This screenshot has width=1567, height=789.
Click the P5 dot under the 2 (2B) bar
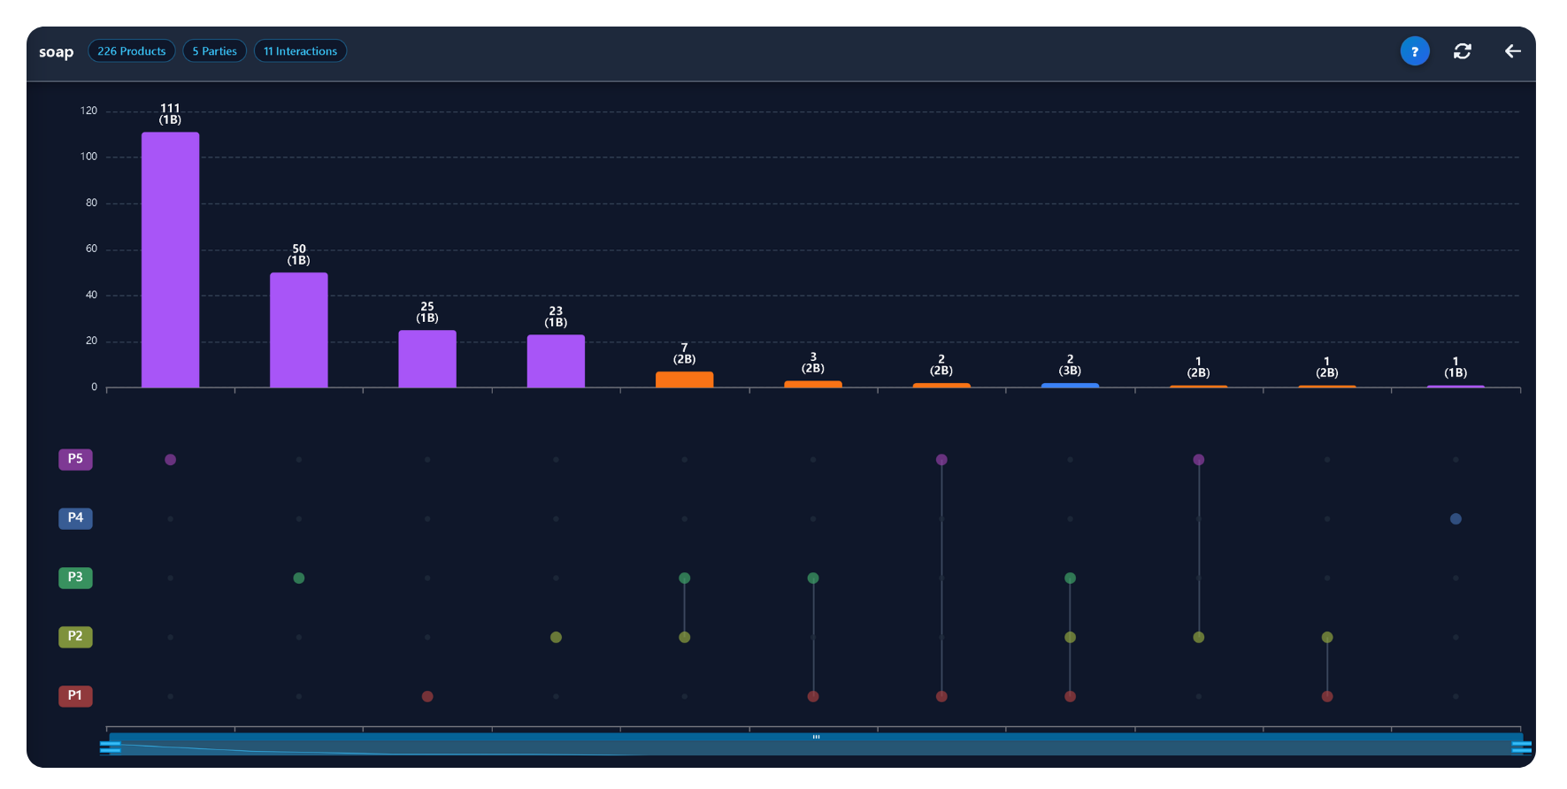941,460
